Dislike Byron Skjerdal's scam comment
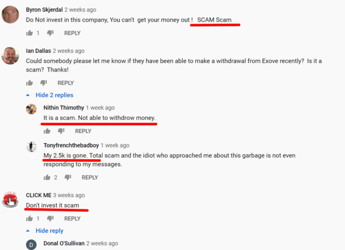 point(50,33)
